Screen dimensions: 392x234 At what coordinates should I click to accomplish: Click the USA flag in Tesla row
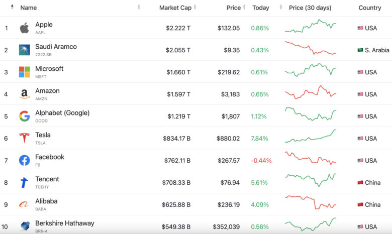click(x=360, y=138)
